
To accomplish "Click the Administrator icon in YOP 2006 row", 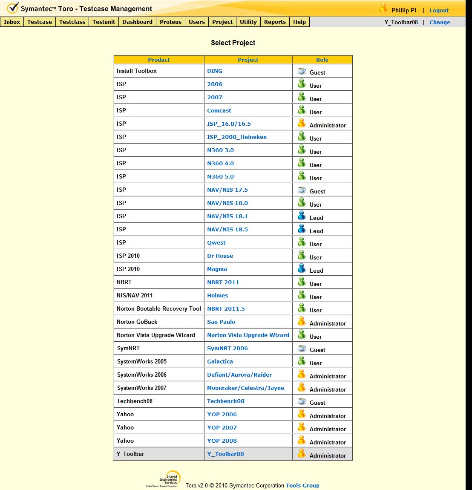I will tap(302, 413).
